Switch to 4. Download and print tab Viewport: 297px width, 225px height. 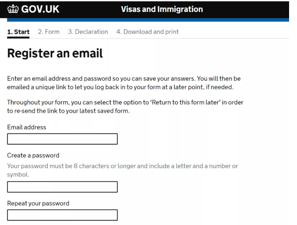(147, 32)
